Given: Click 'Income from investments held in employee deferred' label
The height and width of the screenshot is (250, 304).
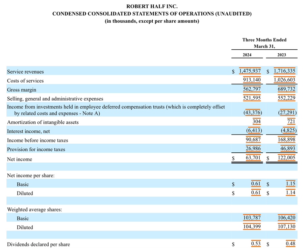Looking at the screenshot, I should pos(116,110).
